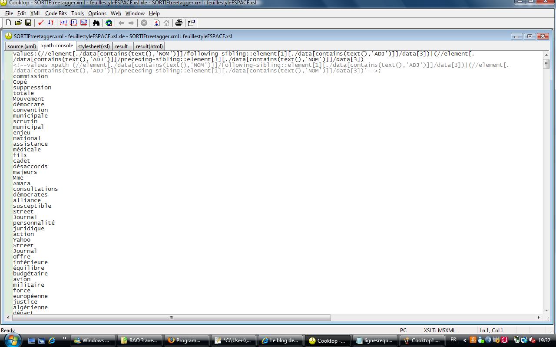Image resolution: width=556 pixels, height=347 pixels.
Task: Open a file with the folder icon
Action: (x=18, y=23)
